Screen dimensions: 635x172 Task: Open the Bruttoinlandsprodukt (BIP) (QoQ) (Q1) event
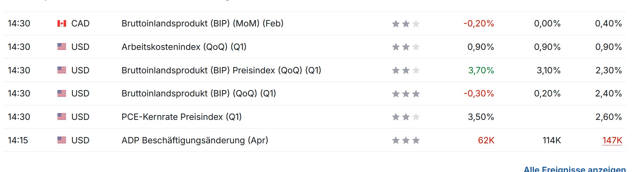(x=199, y=93)
